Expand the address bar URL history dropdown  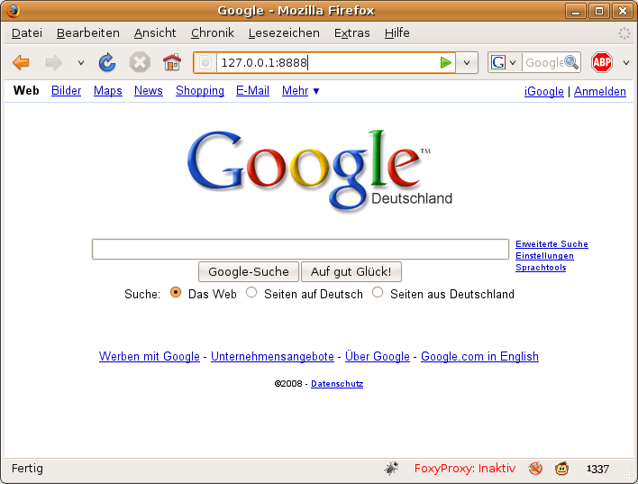coord(467,63)
